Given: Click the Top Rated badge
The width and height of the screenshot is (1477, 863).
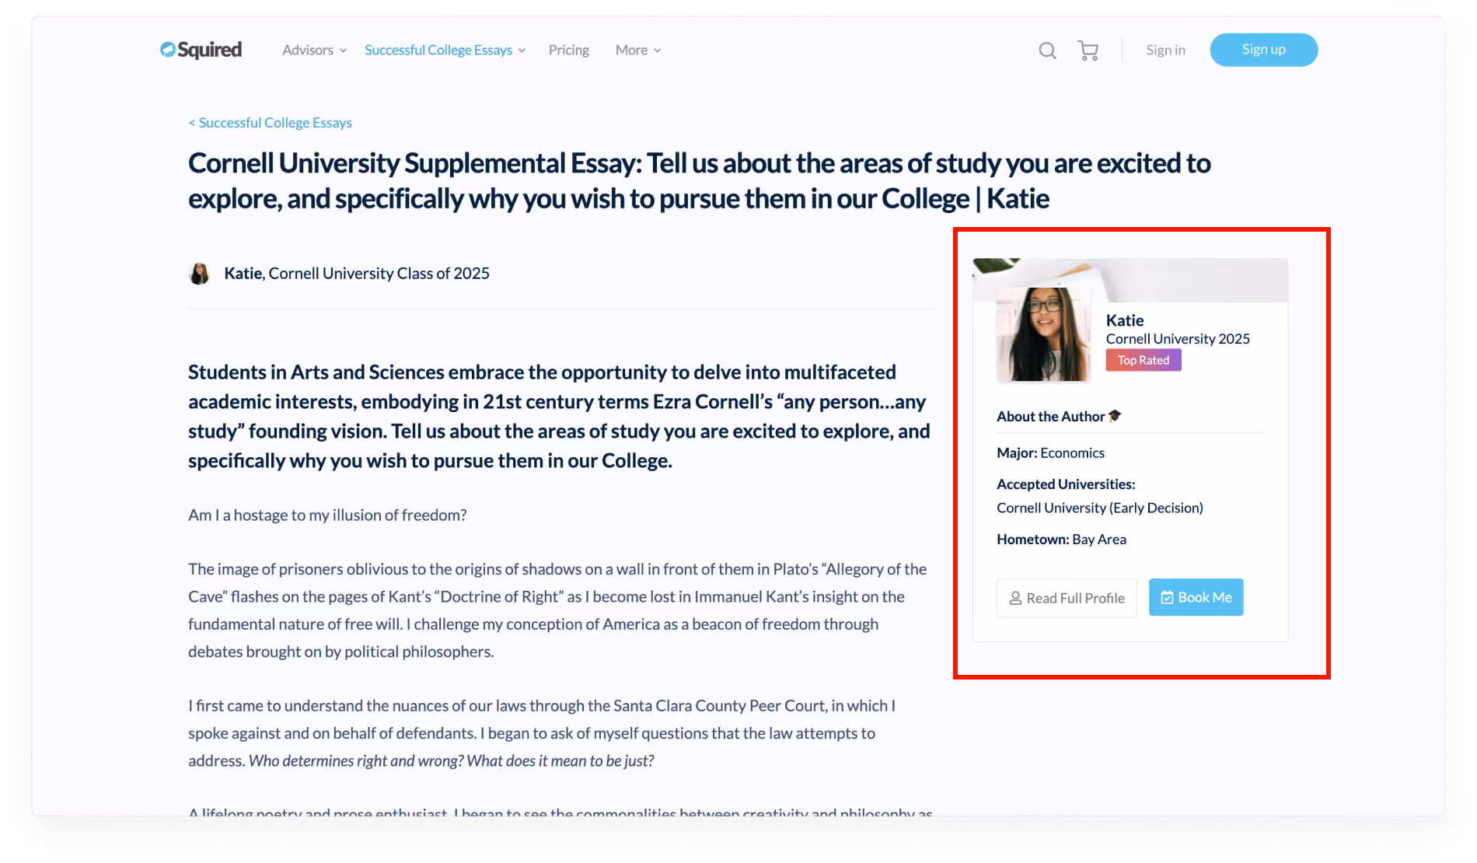Looking at the screenshot, I should click(x=1144, y=360).
